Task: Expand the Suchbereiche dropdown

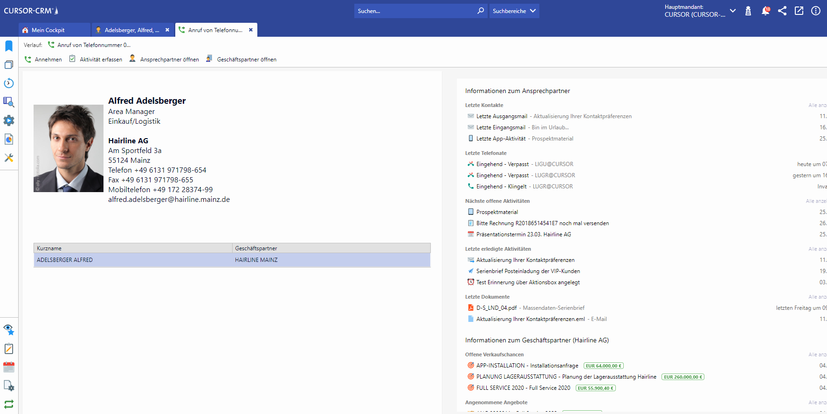Action: [x=514, y=11]
